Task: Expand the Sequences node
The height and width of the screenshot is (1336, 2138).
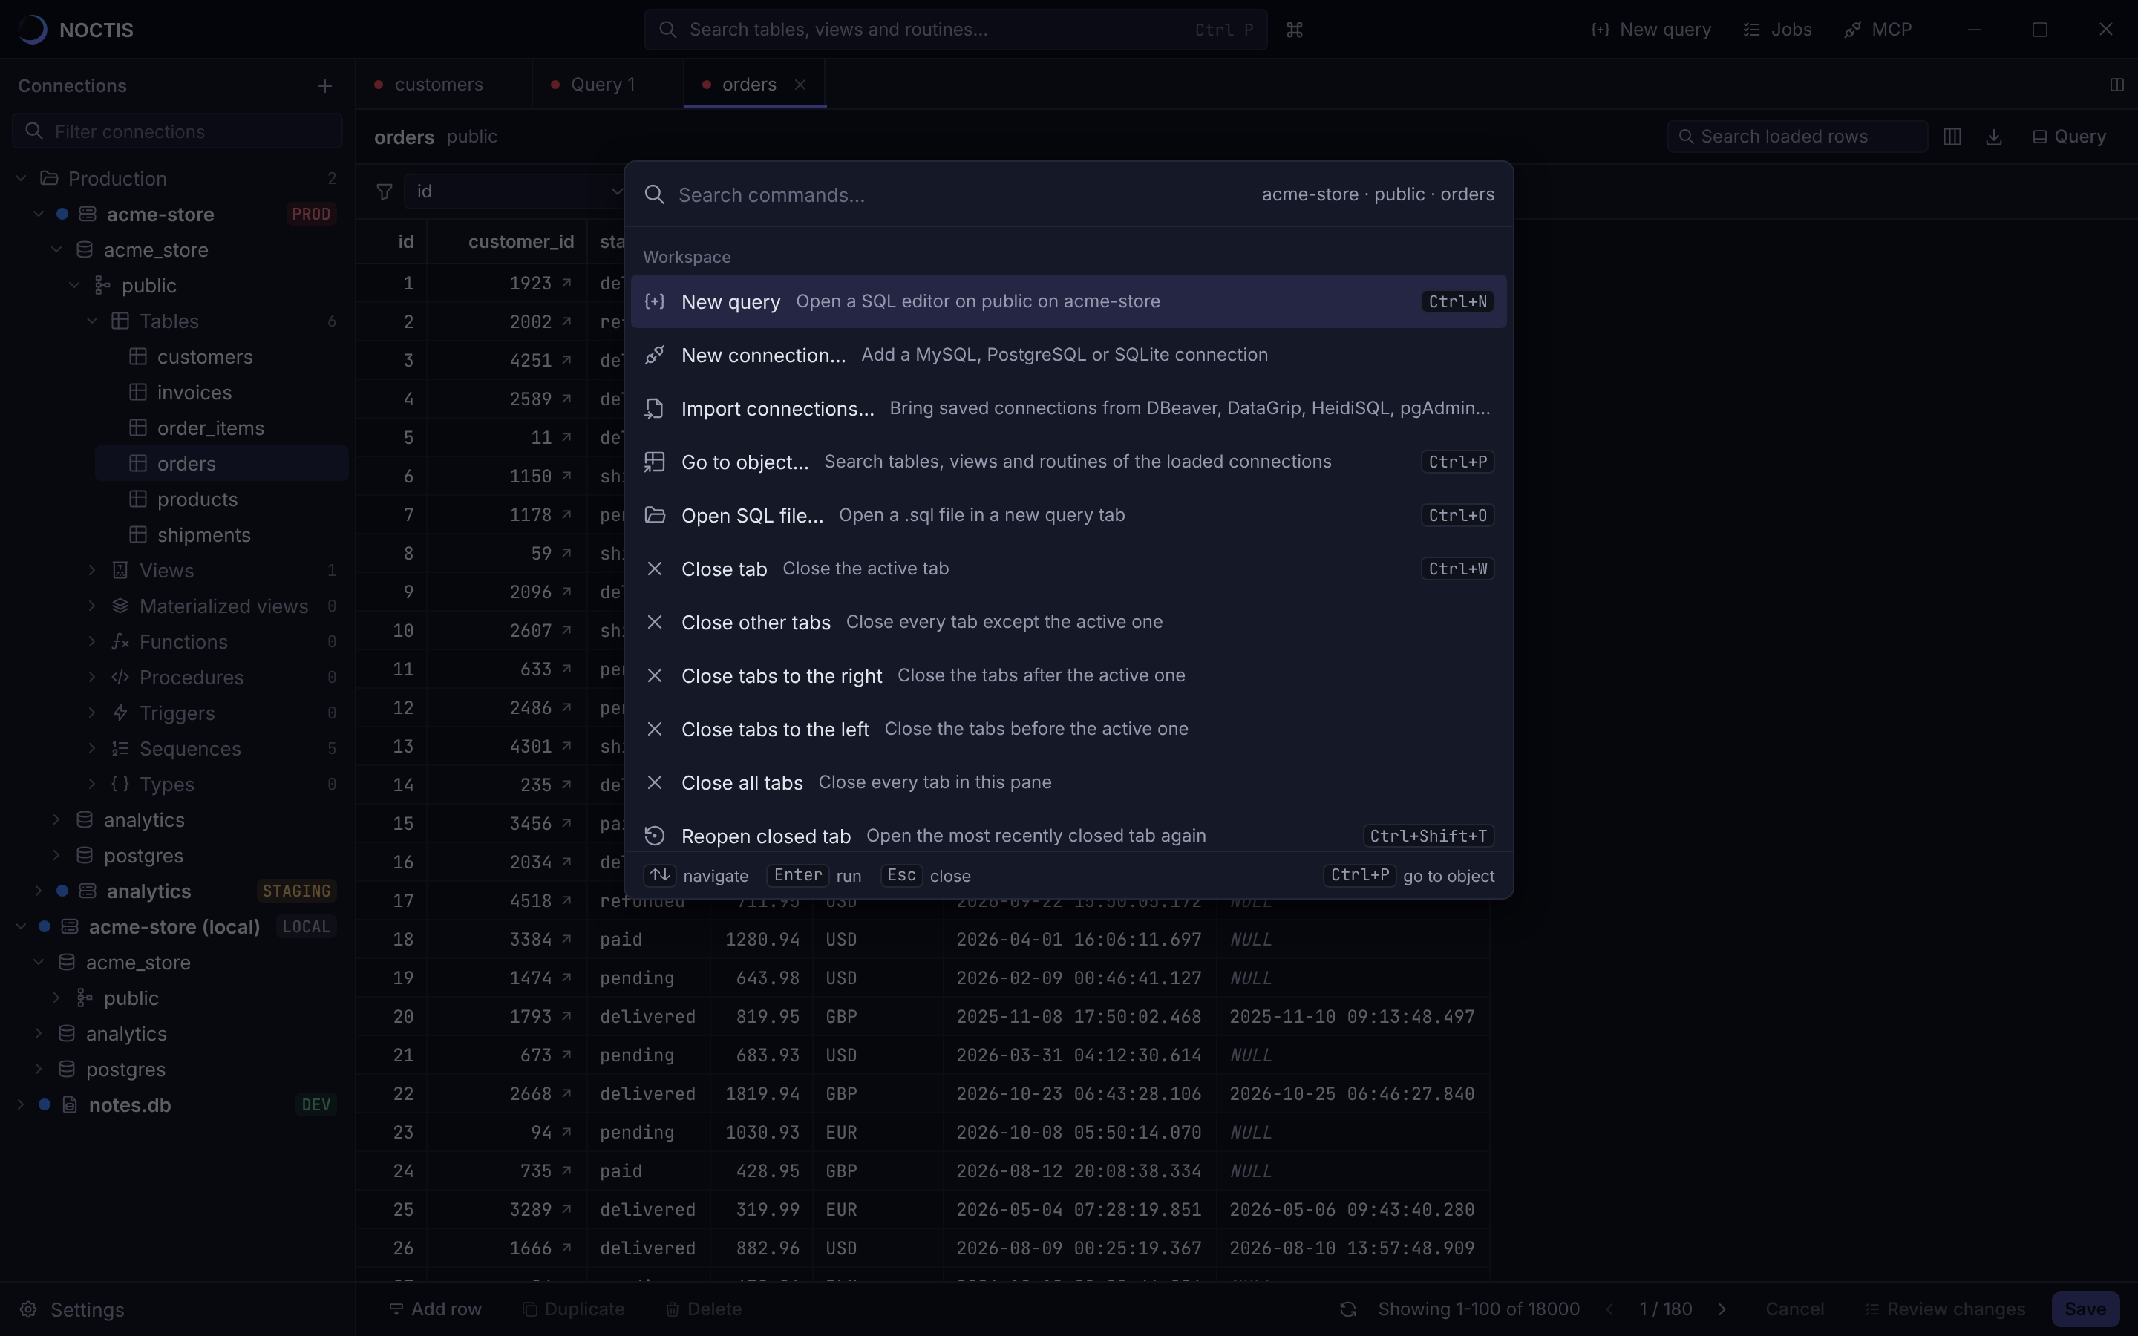Action: pyautogui.click(x=92, y=748)
